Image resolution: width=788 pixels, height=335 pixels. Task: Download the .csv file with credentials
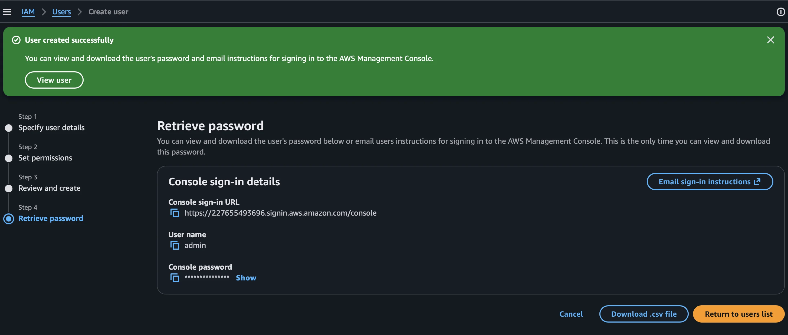643,314
